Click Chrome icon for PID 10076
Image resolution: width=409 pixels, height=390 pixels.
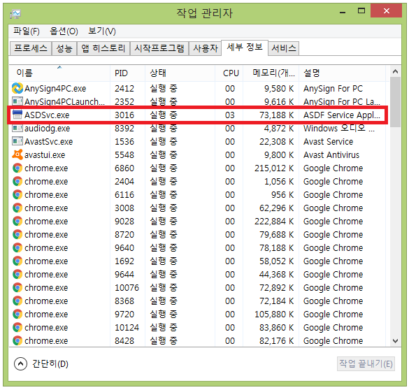17,287
